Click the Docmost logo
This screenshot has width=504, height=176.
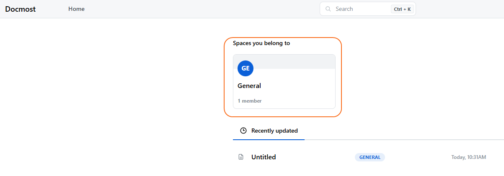tap(21, 9)
